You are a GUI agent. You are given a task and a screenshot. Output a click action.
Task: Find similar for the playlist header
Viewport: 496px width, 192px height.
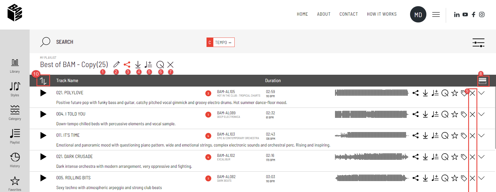coord(160,64)
